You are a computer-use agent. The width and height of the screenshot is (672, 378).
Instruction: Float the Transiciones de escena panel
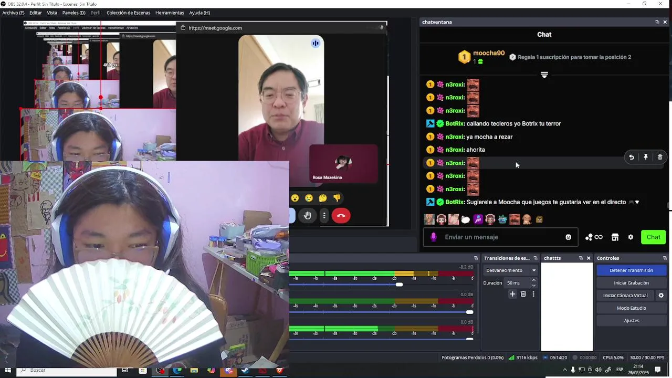[535, 258]
